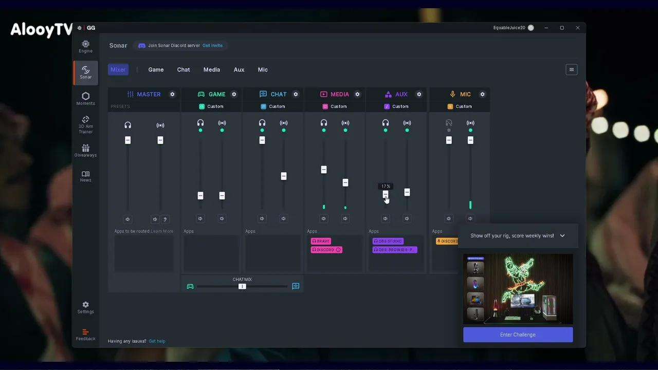Open Moments in the sidebar
The image size is (658, 370).
click(85, 99)
